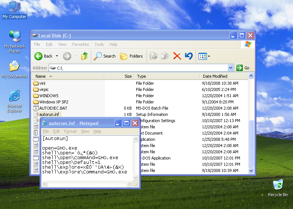Go Up one folder level
Image resolution: width=293 pixels, height=209 pixels.
click(x=85, y=56)
